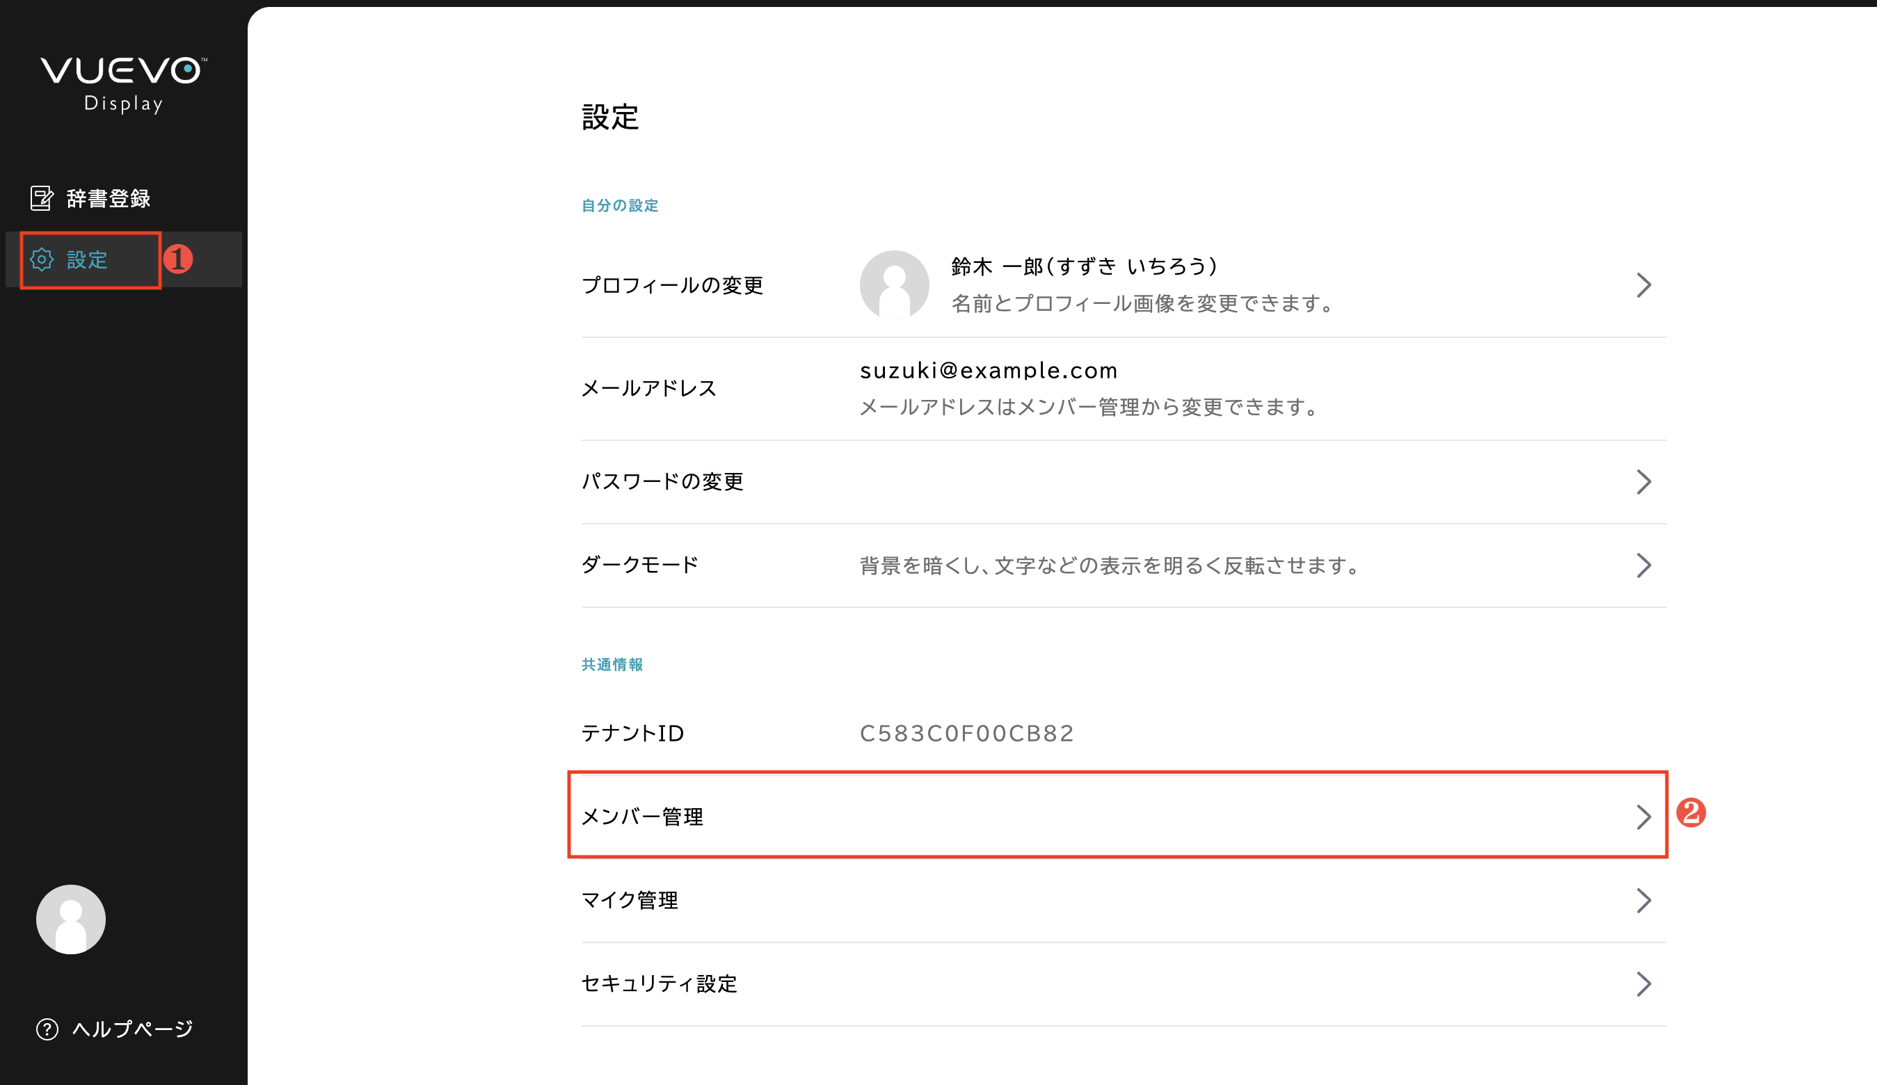Open the セキュリティ設定 row label
This screenshot has height=1085, width=1877.
click(660, 983)
